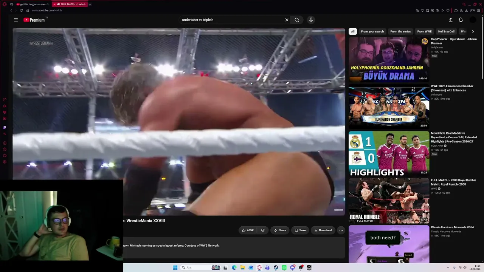Screen dimensions: 484x272
Task: Open the Real Madrid highlights thumbnail
Action: [x=389, y=154]
